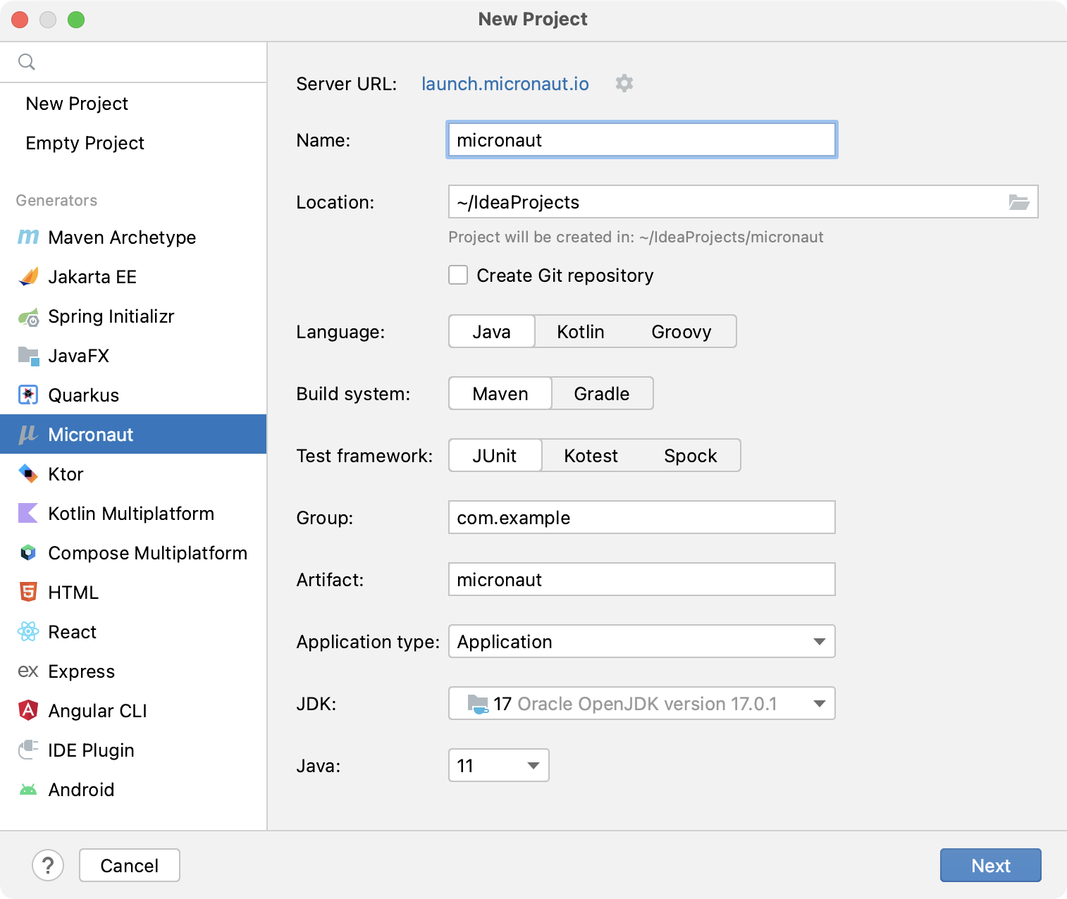Click the Express ex icon
This screenshot has height=899, width=1067.
point(28,671)
